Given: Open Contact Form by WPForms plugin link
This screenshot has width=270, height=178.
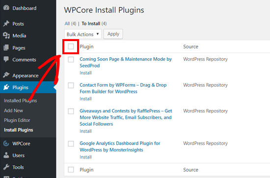Looking at the screenshot, I should (x=123, y=89).
